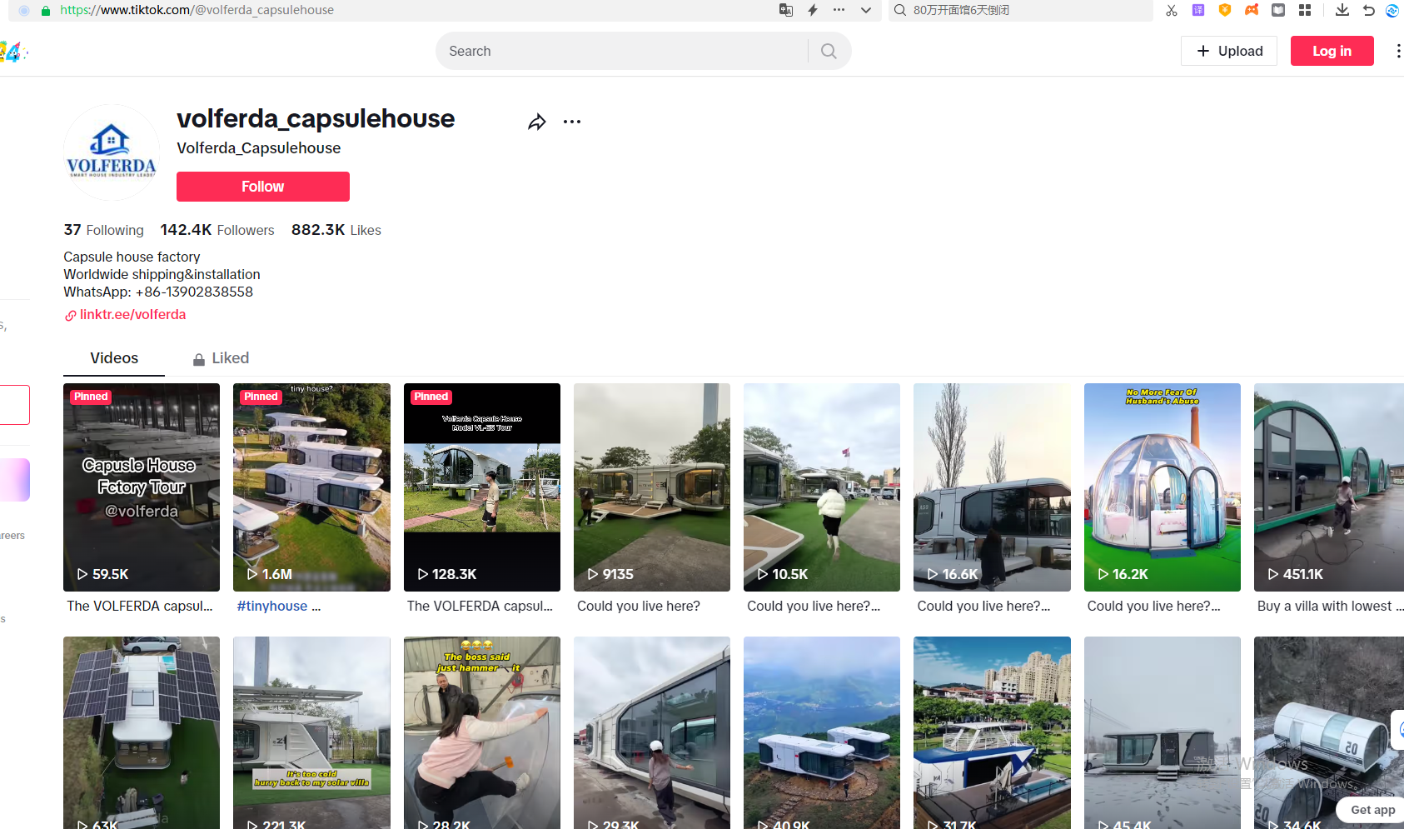The width and height of the screenshot is (1404, 829).
Task: Click the 37 Following count
Action: tap(103, 230)
